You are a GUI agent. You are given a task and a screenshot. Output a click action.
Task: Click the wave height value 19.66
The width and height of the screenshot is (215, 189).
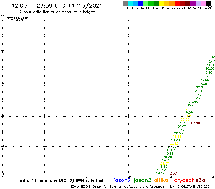169,154
